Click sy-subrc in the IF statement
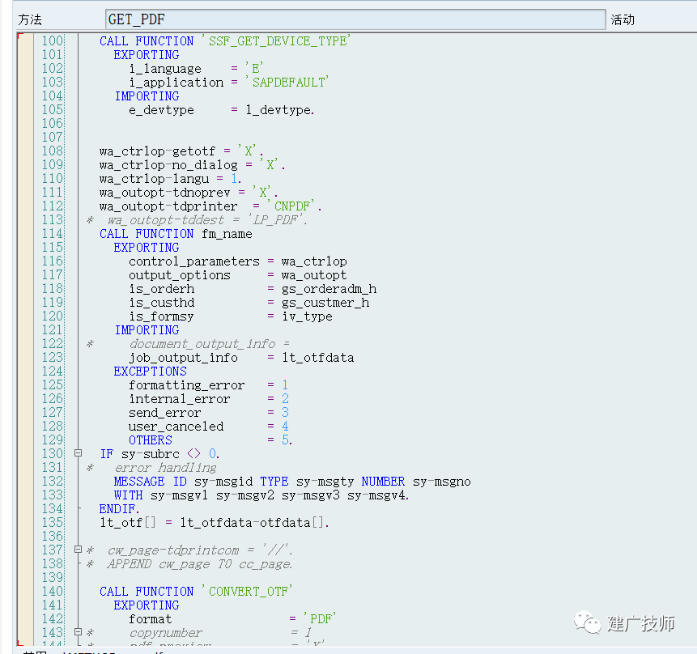The image size is (697, 654). pos(151,454)
